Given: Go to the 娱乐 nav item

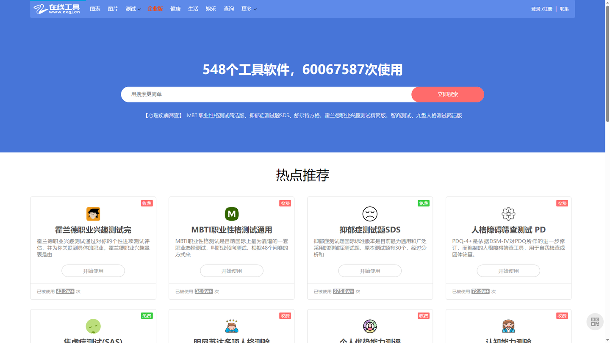Looking at the screenshot, I should (211, 9).
